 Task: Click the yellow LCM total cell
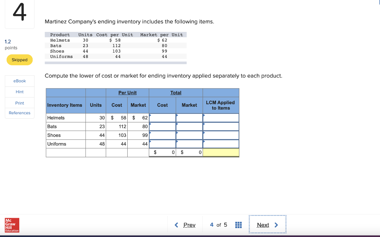coord(221,152)
